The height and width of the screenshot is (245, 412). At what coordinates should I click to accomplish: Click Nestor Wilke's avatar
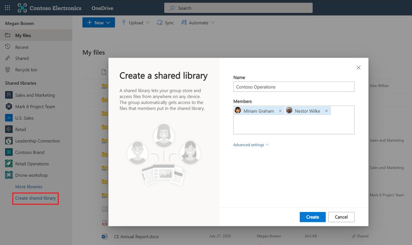tap(289, 110)
